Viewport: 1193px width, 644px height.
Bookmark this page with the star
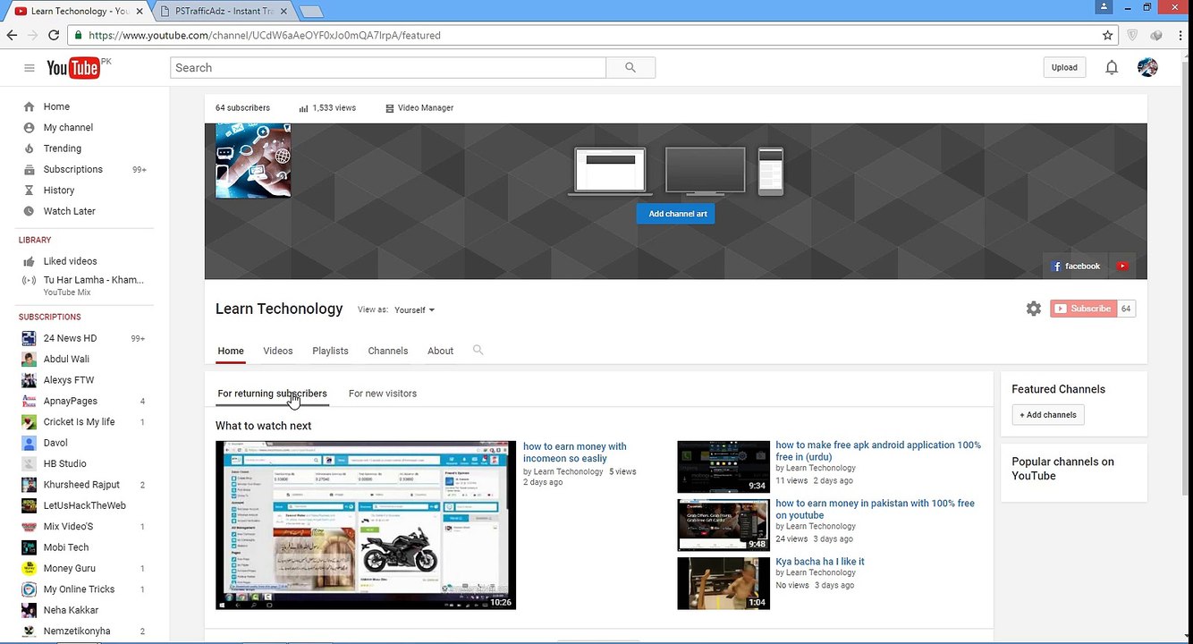[x=1108, y=35]
